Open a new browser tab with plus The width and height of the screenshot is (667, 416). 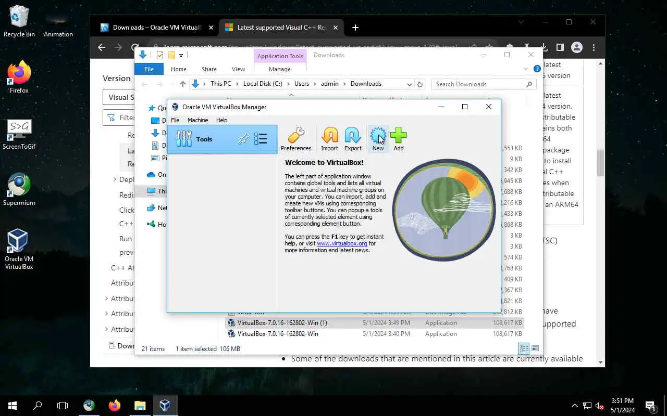coord(355,28)
